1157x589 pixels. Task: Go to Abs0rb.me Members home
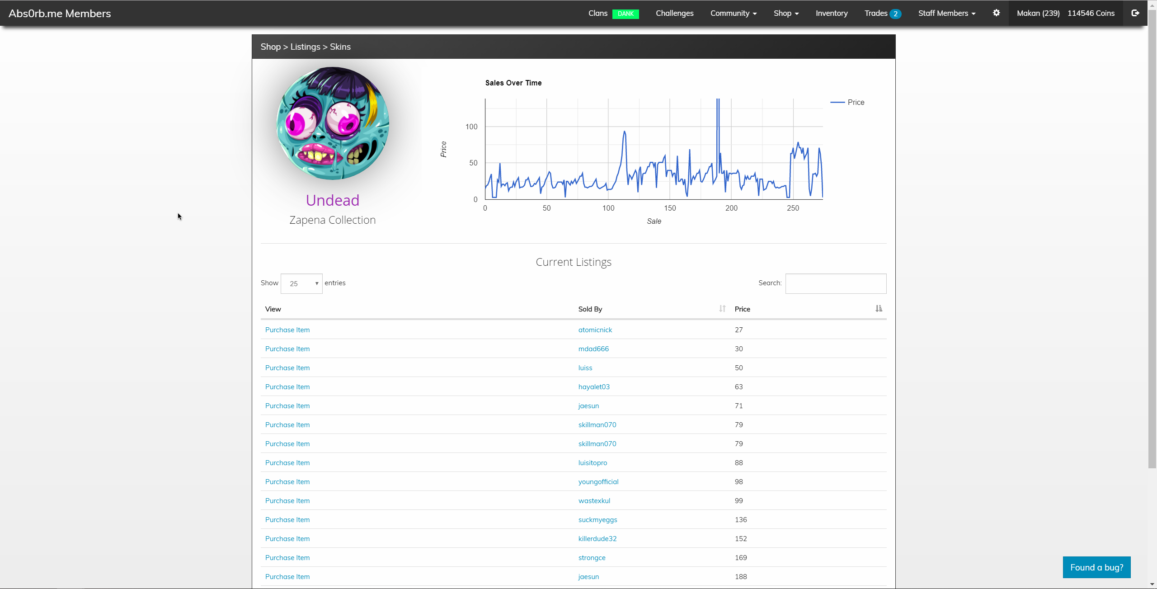(60, 13)
